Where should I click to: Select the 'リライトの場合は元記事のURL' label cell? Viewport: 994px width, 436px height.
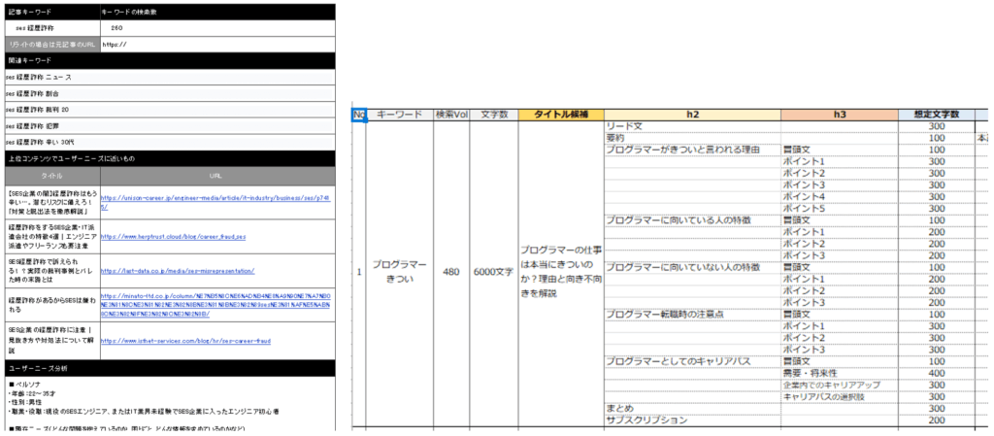tap(52, 45)
